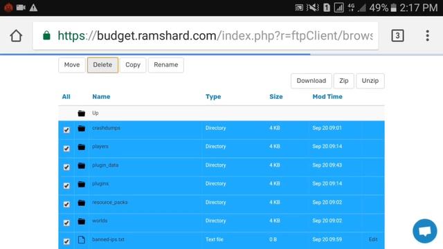Uncheck the banned-ips.txt checkbox
443x249 pixels.
pyautogui.click(x=66, y=241)
